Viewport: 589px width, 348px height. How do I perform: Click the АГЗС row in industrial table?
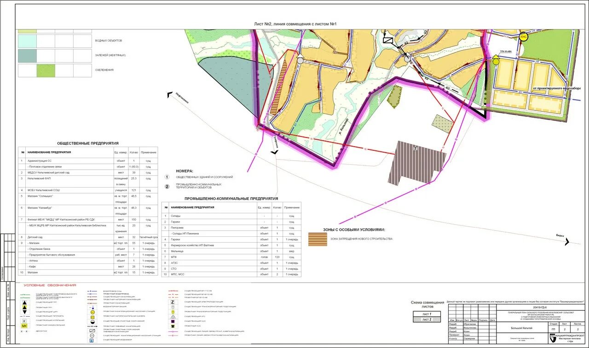click(x=231, y=262)
